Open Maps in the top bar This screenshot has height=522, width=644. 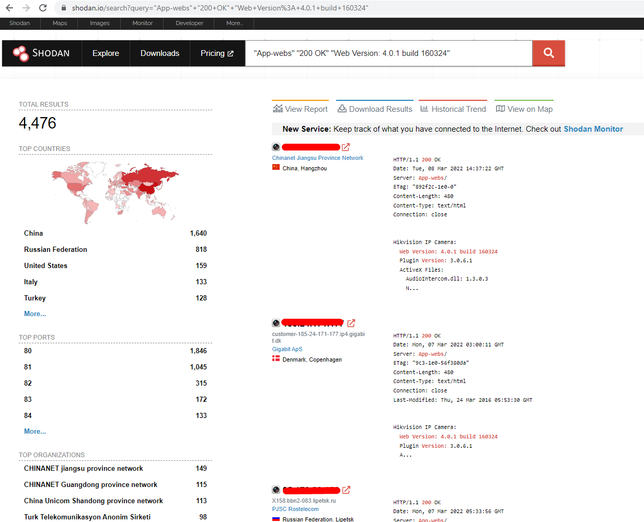[60, 23]
